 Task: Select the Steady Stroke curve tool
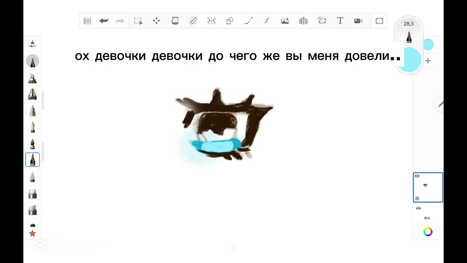coord(266,21)
